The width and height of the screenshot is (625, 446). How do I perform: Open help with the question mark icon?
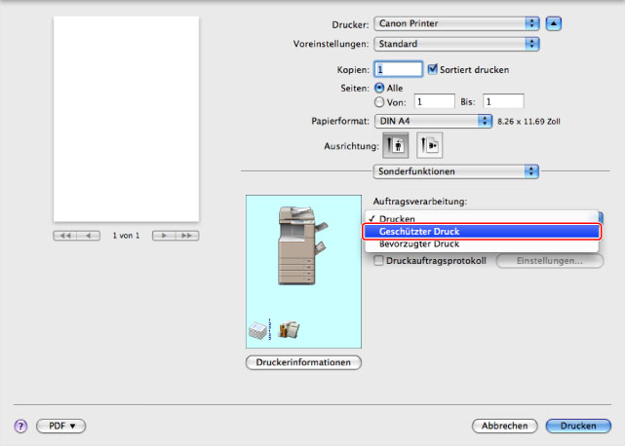point(20,427)
